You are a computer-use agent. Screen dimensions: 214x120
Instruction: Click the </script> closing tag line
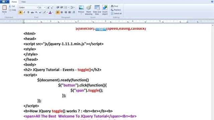tap(31, 106)
